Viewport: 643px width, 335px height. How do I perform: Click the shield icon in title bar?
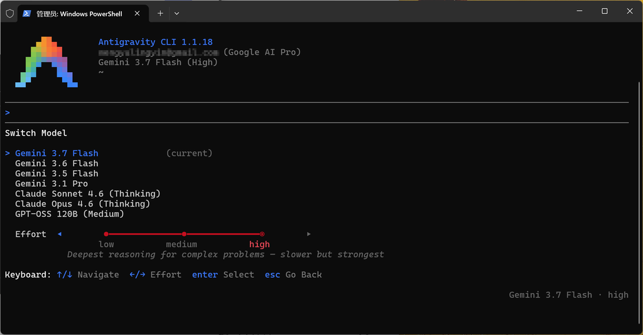tap(10, 14)
